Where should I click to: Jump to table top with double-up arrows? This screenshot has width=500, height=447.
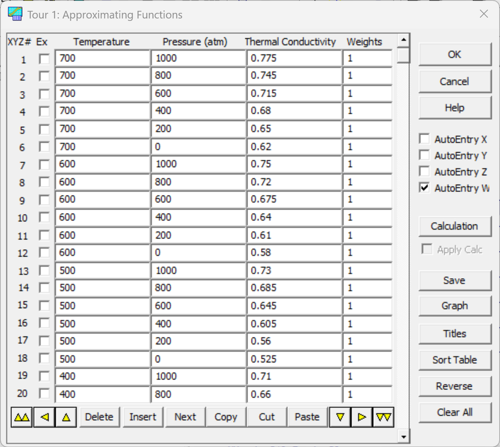[22, 417]
